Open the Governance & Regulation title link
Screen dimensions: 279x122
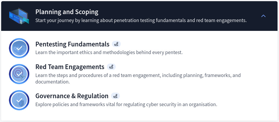tap(72, 96)
